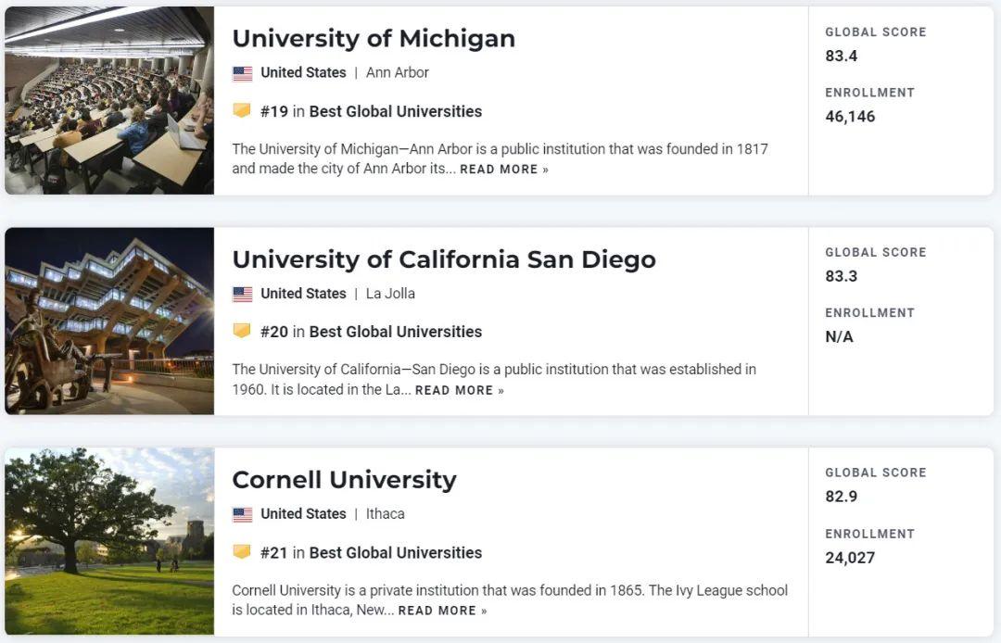
Task: Open the University of California San Diego title
Action: click(x=443, y=259)
